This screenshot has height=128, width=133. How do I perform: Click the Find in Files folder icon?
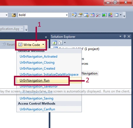coord(14,15)
